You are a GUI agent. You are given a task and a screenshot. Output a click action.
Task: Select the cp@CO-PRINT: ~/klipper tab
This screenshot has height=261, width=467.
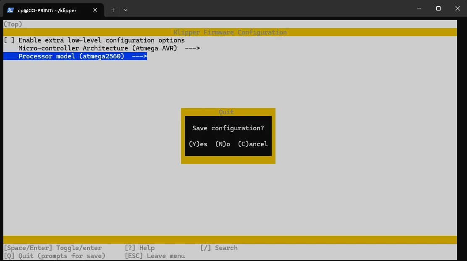[54, 10]
